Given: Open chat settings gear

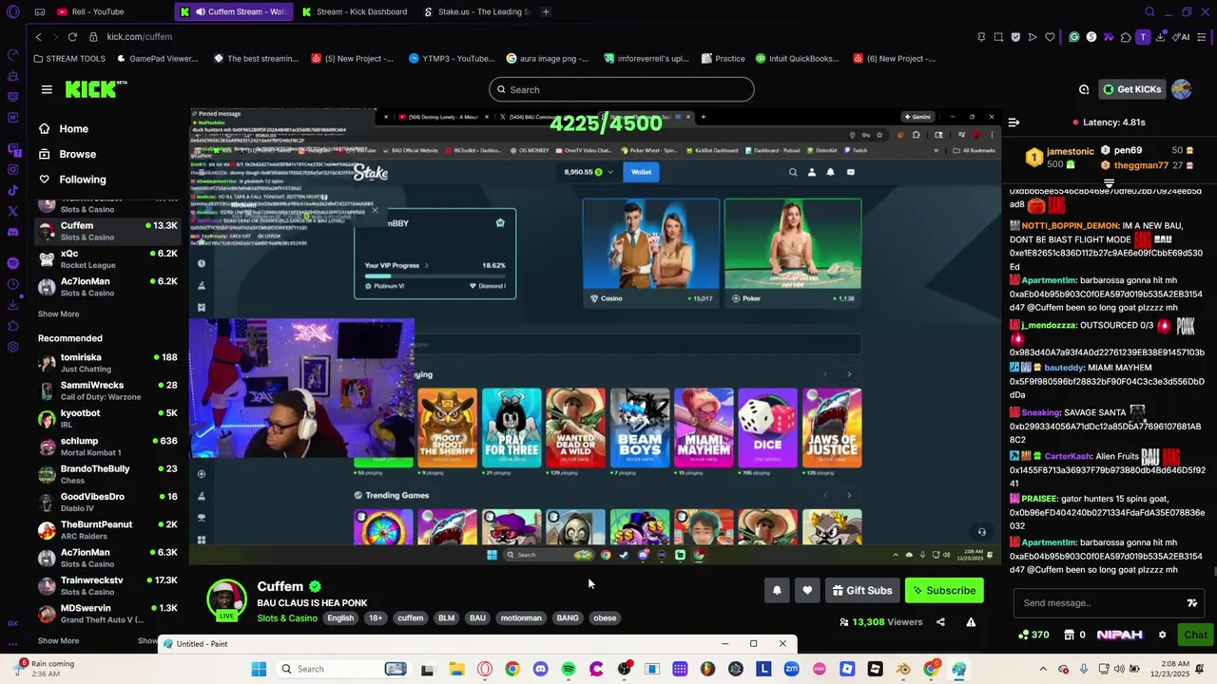Looking at the screenshot, I should [1162, 635].
